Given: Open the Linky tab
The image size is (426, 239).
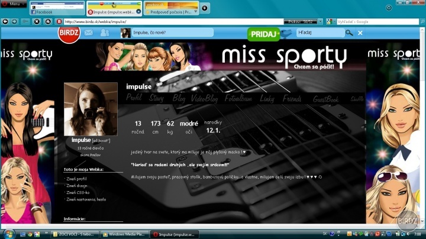Looking at the screenshot, I should [267, 99].
